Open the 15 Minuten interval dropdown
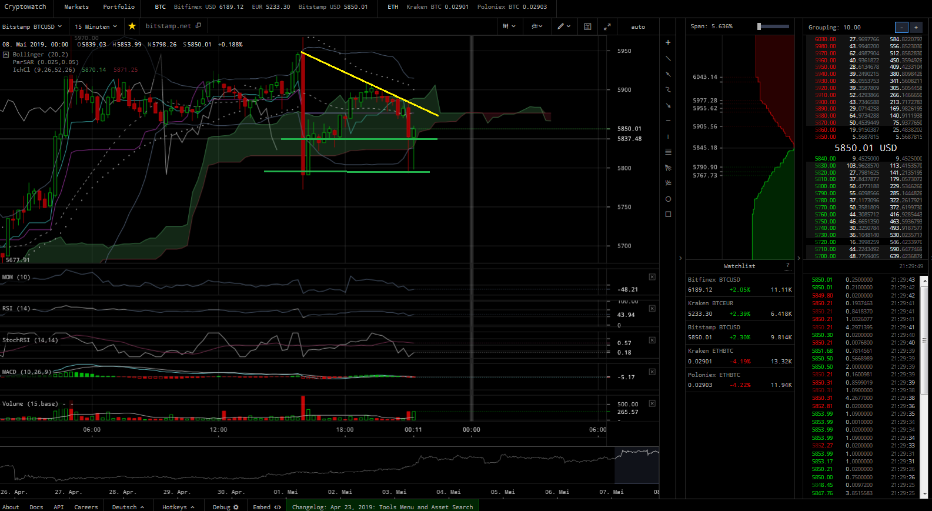932x511 pixels. point(96,26)
